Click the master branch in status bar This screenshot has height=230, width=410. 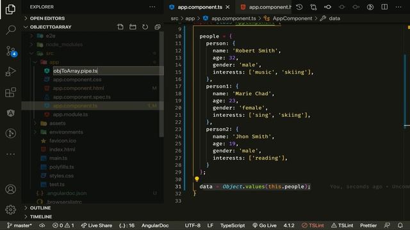(19, 226)
